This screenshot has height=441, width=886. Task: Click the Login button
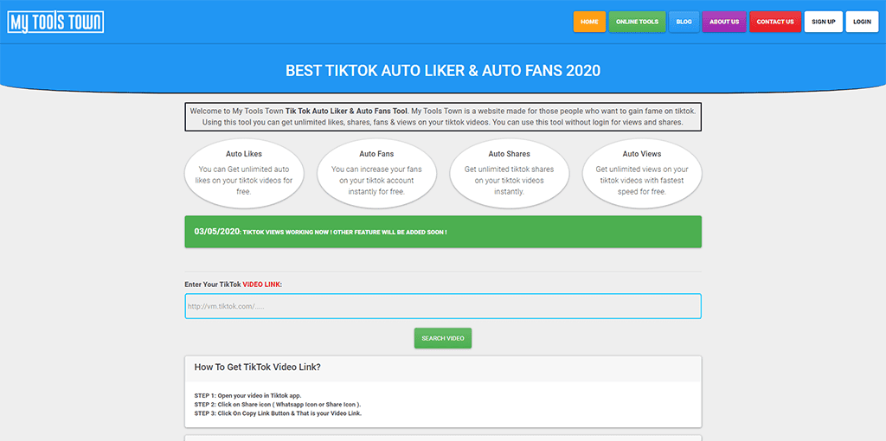pos(863,22)
